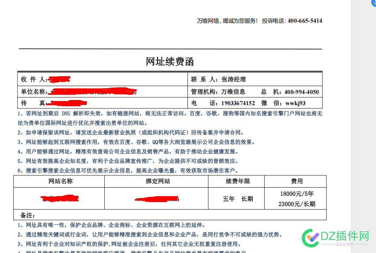Viewport: 376px width, 253px height.
Task: Click the note starting '2、通过精准关键词或行业词'
Action: click(150, 234)
